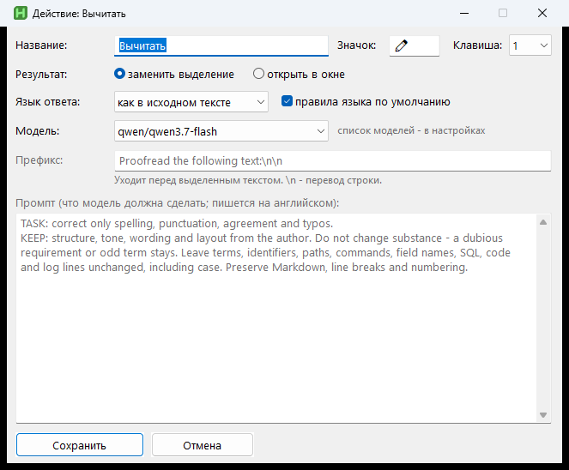The height and width of the screenshot is (470, 569).
Task: Click the disabled maximize window button
Action: pyautogui.click(x=503, y=13)
